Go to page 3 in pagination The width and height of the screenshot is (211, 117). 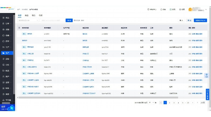174,103
